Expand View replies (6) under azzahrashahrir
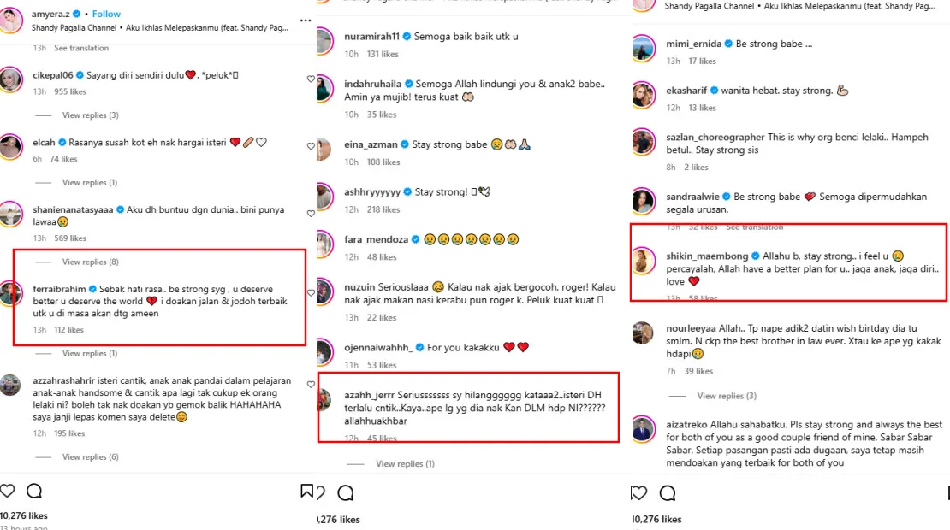The height and width of the screenshot is (530, 950). [x=90, y=457]
